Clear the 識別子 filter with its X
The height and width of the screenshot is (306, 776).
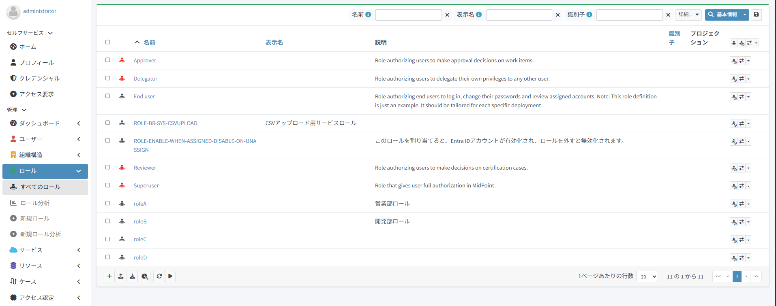pyautogui.click(x=668, y=15)
